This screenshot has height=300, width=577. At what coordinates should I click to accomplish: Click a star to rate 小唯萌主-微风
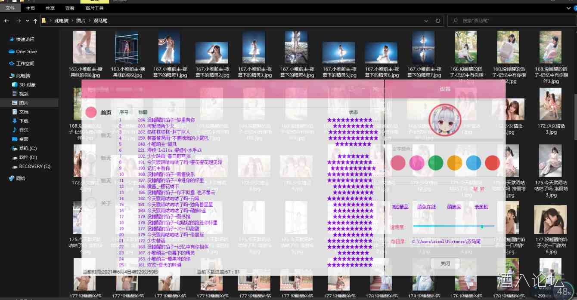click(x=353, y=145)
